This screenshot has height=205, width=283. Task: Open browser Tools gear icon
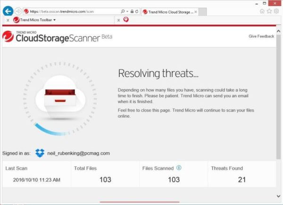pos(276,11)
